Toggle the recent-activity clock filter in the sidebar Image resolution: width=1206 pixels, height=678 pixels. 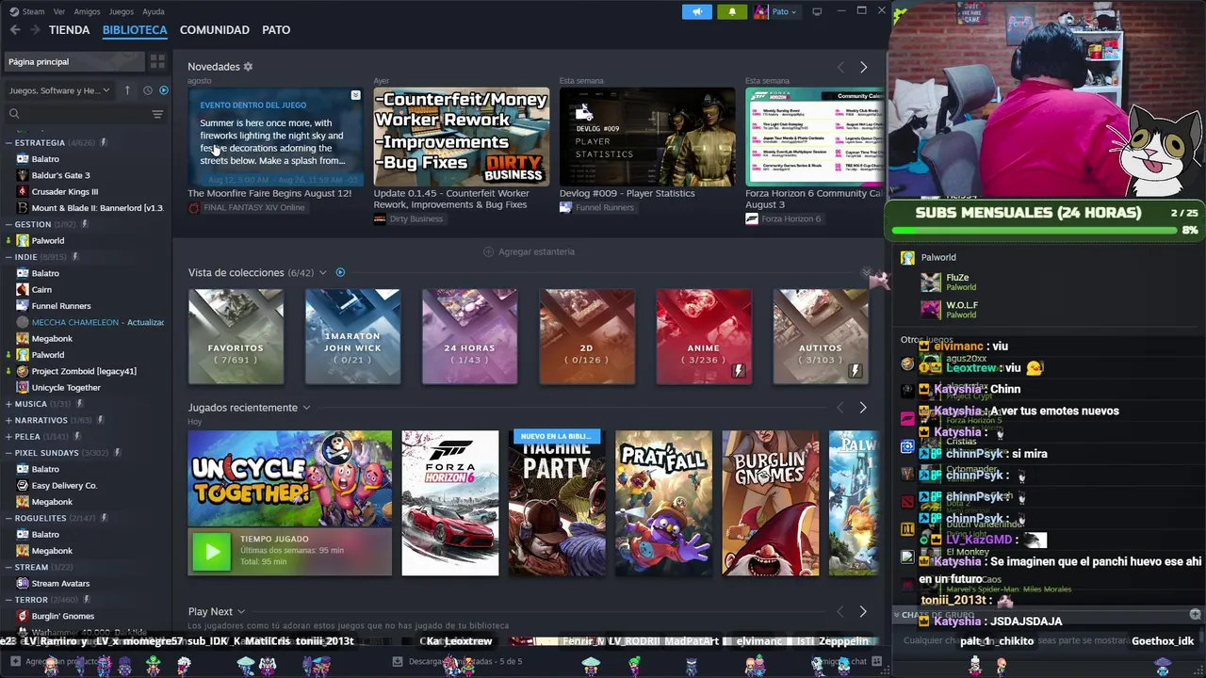pyautogui.click(x=147, y=90)
